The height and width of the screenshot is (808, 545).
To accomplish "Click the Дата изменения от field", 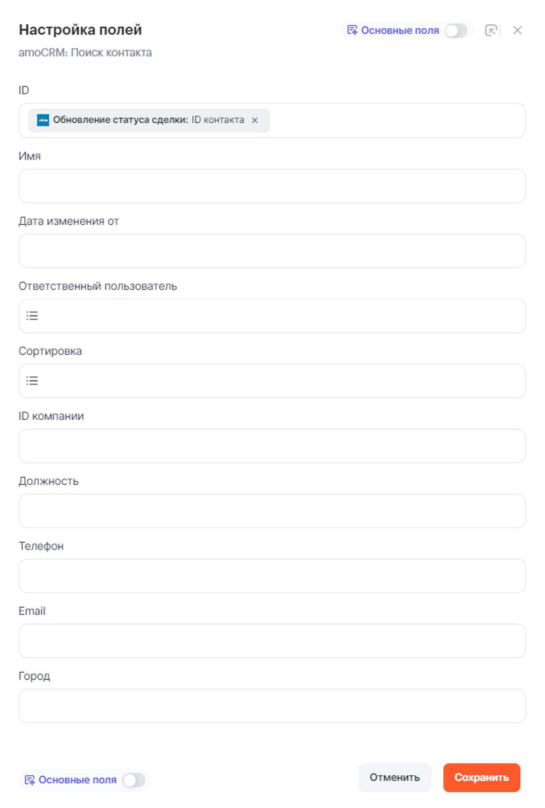I will 272,251.
